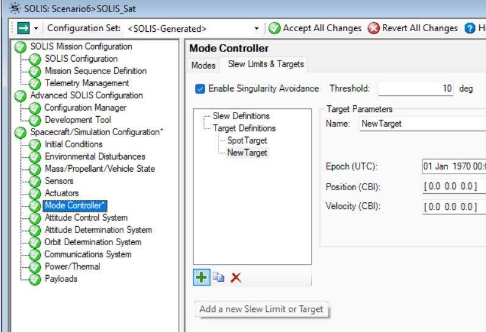Open Attitude Control System item

pyautogui.click(x=86, y=218)
